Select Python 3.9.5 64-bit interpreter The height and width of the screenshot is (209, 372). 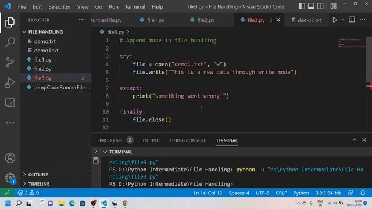coord(328,193)
